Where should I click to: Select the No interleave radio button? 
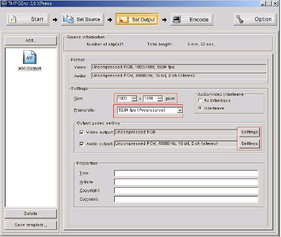coord(200,100)
